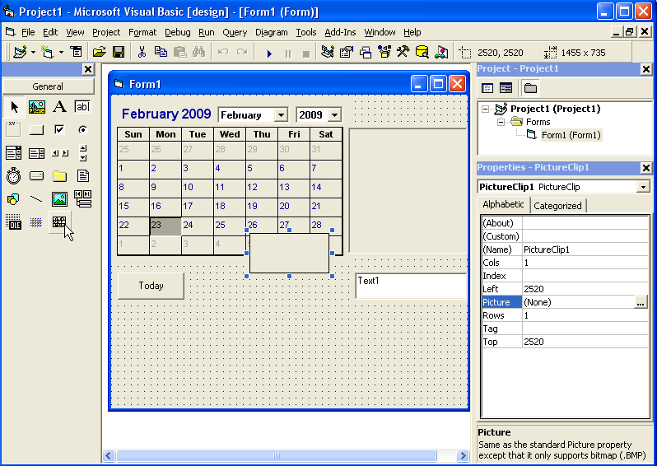Click View Code in Project panel
This screenshot has width=657, height=466.
tap(487, 88)
